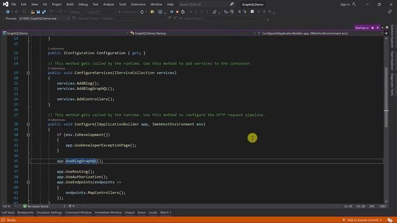
Task: Click the split editor plus icon
Action: coord(386,33)
